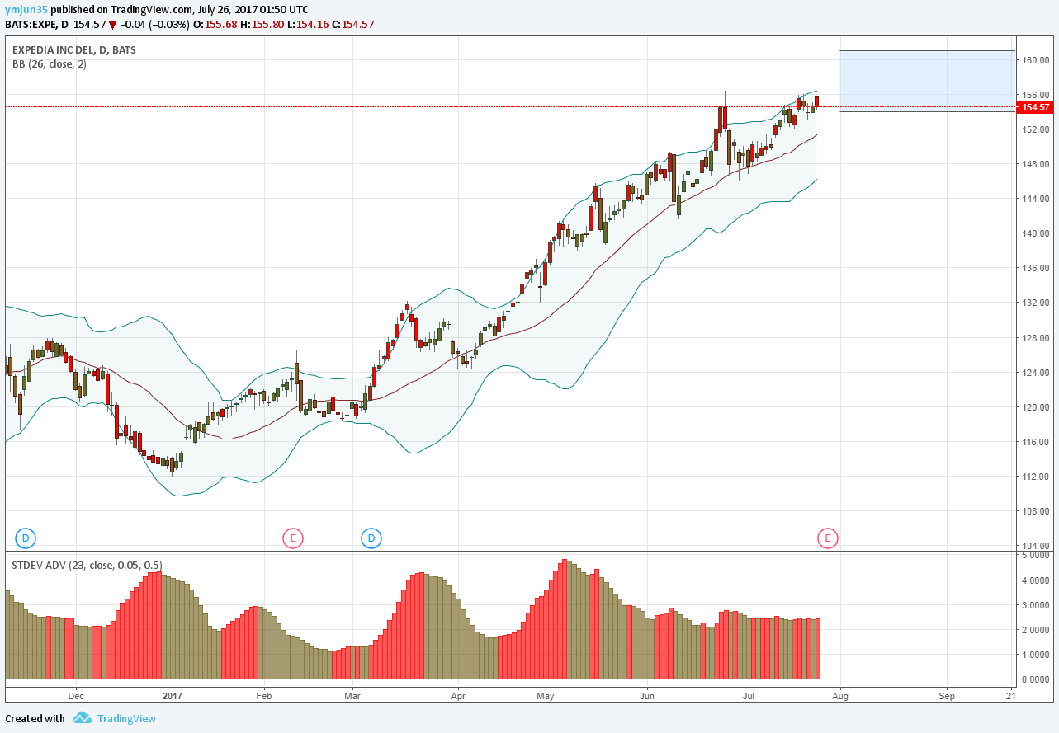Click the red down-triangle change indicator in header
This screenshot has width=1059, height=733.
[112, 25]
